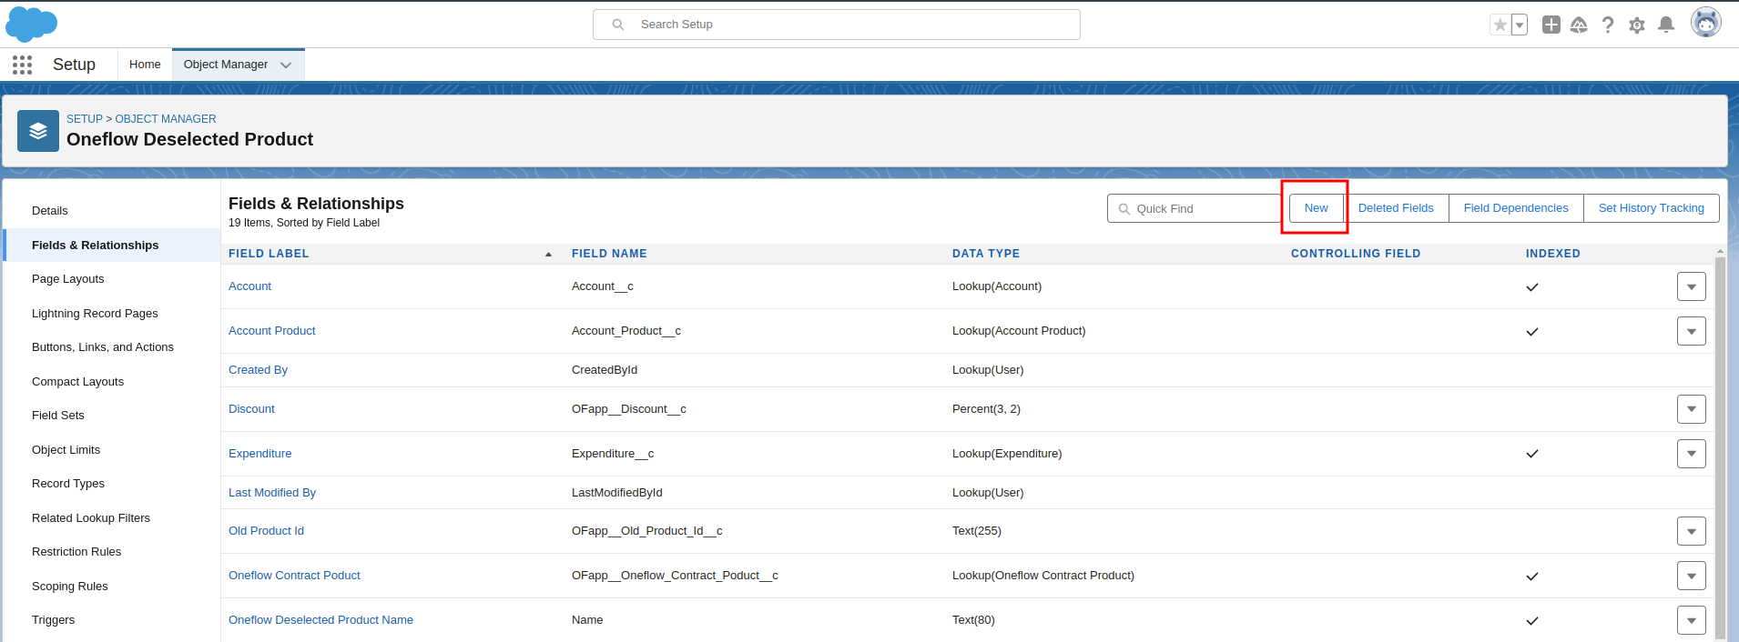The width and height of the screenshot is (1739, 642).
Task: Open Scoping Rules
Action: coord(112,587)
